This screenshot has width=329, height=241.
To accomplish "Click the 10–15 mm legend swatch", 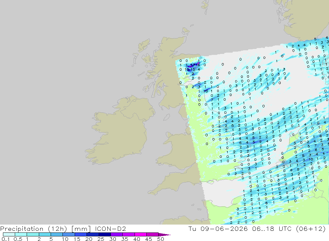I will [69, 234].
